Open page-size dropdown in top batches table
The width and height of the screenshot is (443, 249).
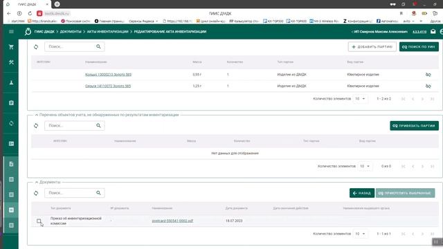tap(360, 99)
